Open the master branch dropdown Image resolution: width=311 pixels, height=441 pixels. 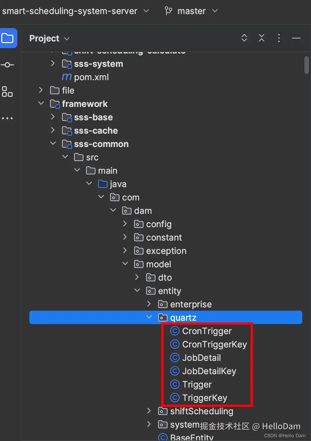coord(191,11)
